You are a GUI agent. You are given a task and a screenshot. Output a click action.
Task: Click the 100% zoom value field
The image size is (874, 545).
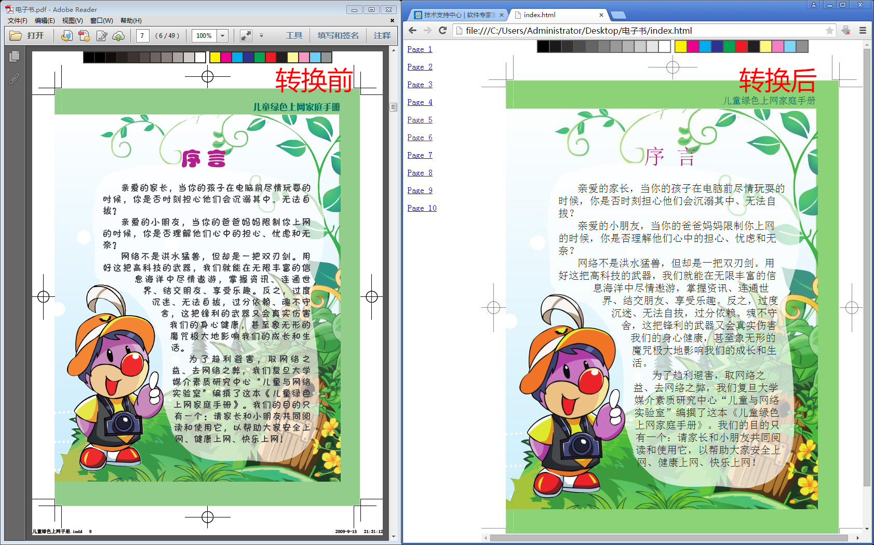click(204, 35)
